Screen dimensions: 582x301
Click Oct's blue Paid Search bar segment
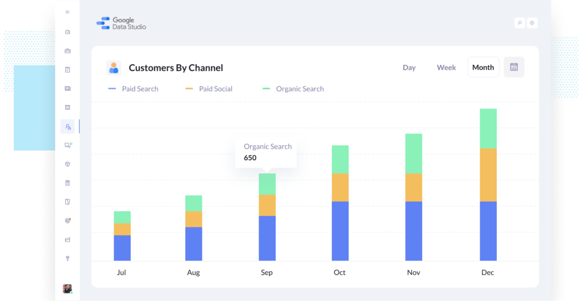pyautogui.click(x=340, y=231)
